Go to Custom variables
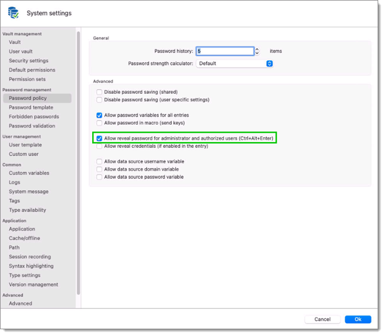384x335 pixels. coord(29,173)
